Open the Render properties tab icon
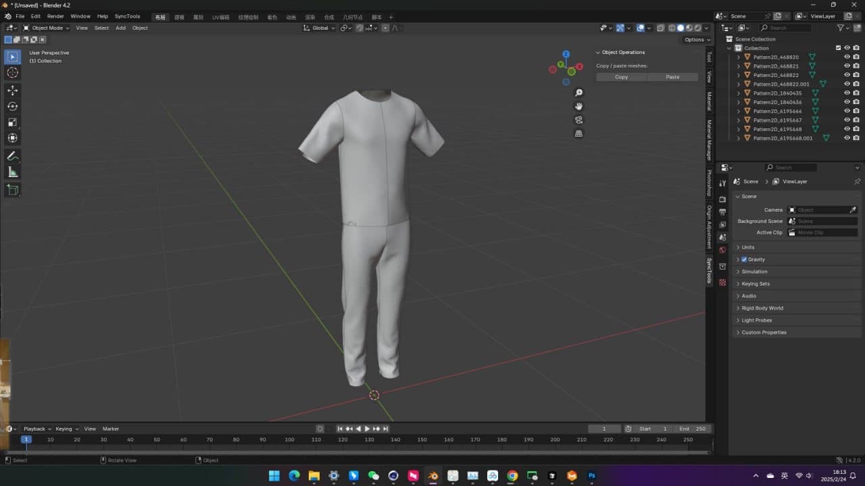The width and height of the screenshot is (865, 486). tap(722, 199)
